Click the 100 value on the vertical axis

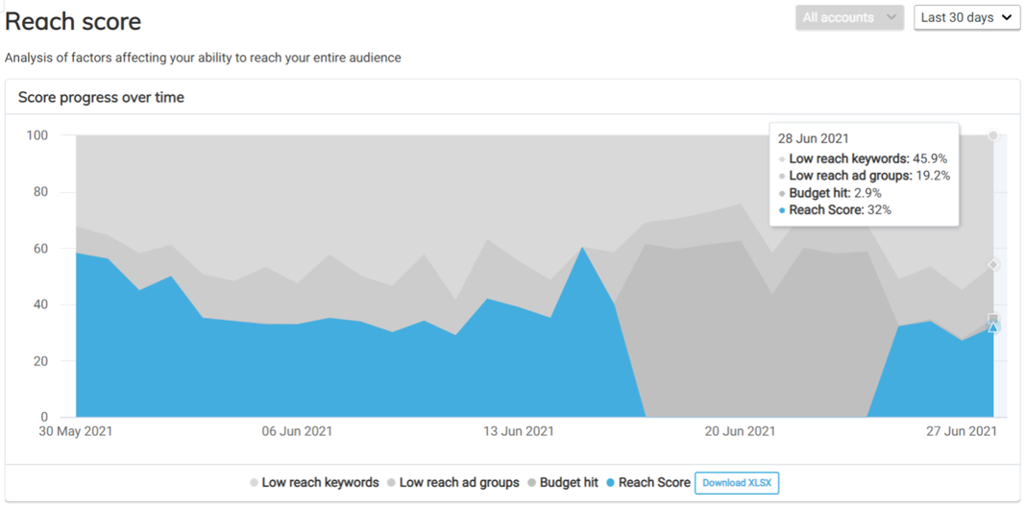tap(37, 135)
